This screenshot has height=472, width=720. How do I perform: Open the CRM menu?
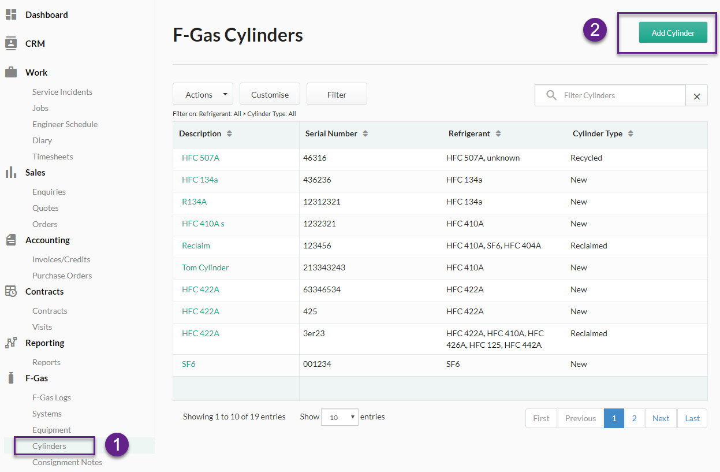pyautogui.click(x=35, y=43)
